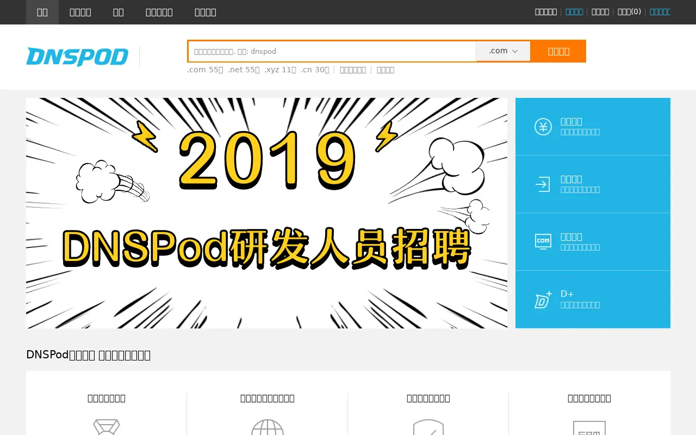This screenshot has height=435, width=696.
Task: Click the arrow-into-box transfer icon
Action: tap(543, 184)
